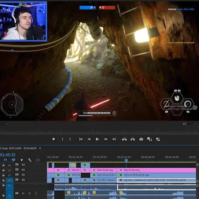Viewport: 199px width, 199px height.
Task: Toggle Linked Selection in the timeline
Action: click(x=14, y=160)
